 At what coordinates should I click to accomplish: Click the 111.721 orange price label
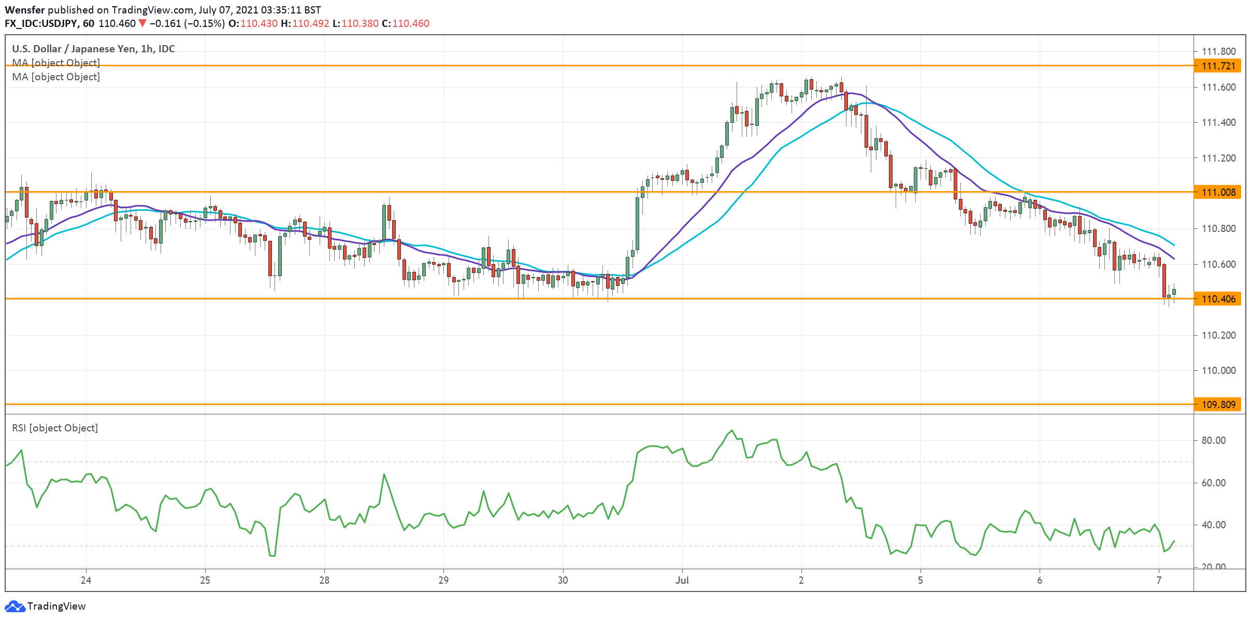pos(1217,66)
